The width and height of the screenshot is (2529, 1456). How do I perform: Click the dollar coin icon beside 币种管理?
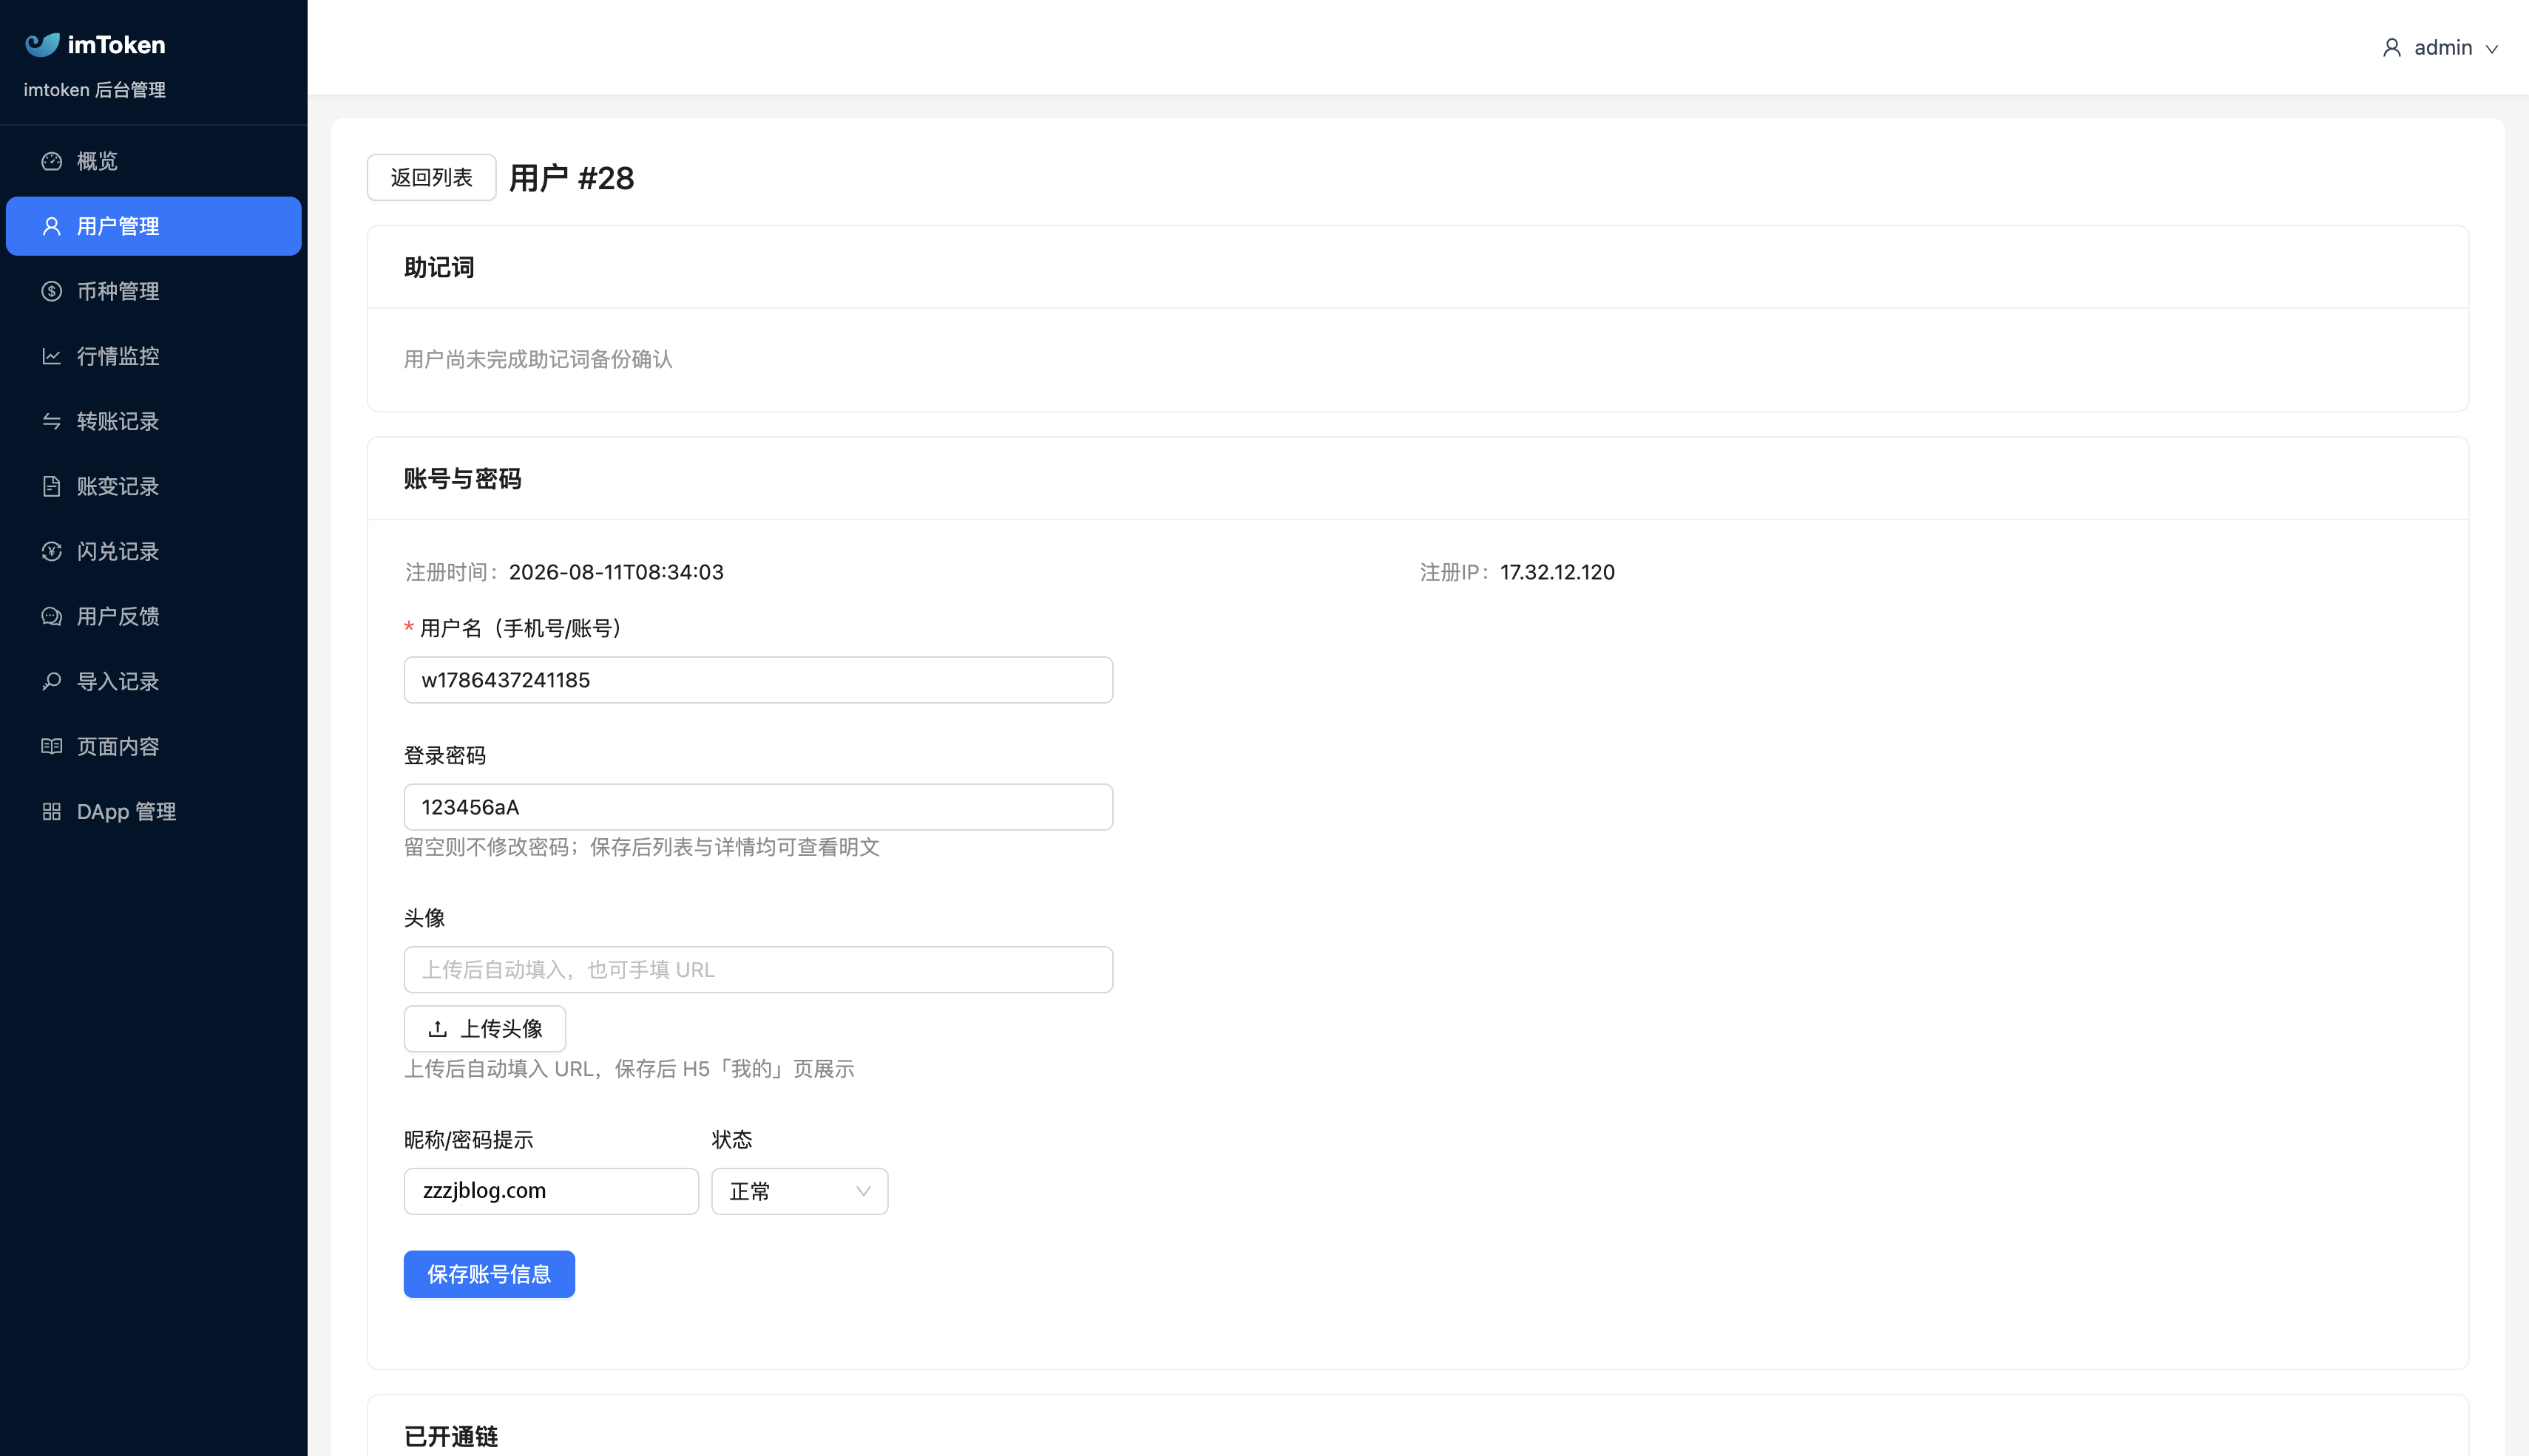52,291
